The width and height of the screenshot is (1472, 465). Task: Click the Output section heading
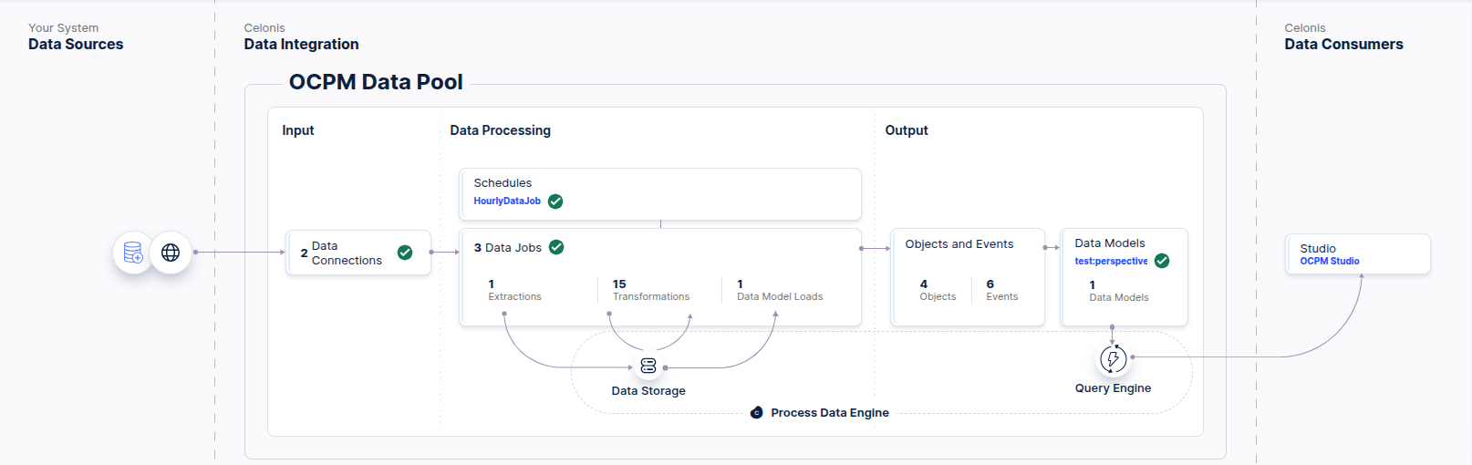[x=907, y=130]
